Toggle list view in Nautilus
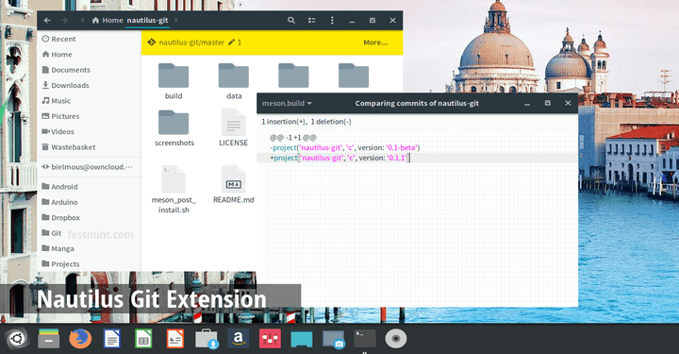679x354 pixels. click(x=312, y=21)
